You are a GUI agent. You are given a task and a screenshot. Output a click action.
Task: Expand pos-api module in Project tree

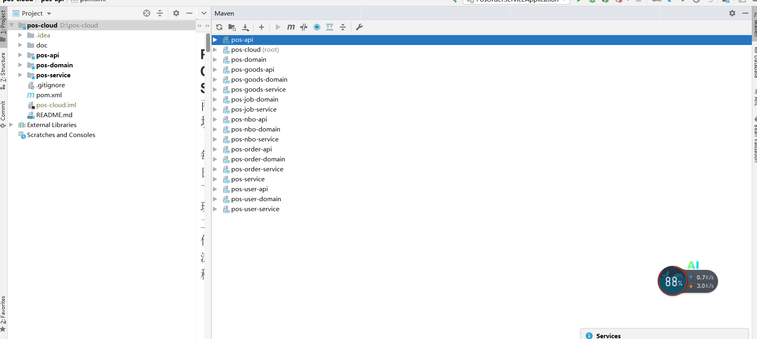click(x=20, y=55)
